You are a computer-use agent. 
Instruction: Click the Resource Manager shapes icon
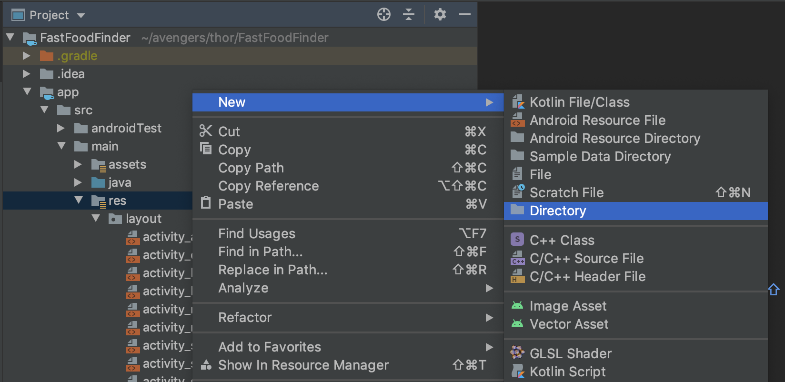click(206, 365)
